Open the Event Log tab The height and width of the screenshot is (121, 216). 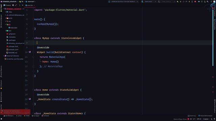point(192,116)
